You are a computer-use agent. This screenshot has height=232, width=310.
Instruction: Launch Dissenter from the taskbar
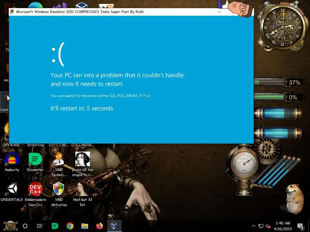click(55, 226)
